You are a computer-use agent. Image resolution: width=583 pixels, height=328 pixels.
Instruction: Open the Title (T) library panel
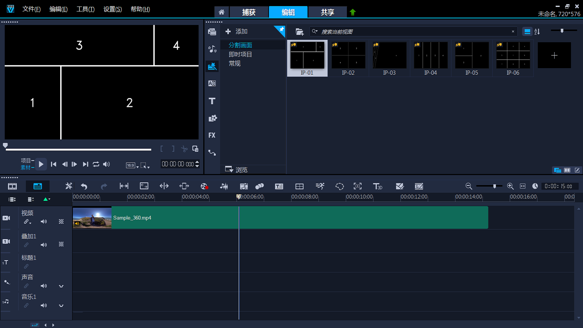(212, 101)
